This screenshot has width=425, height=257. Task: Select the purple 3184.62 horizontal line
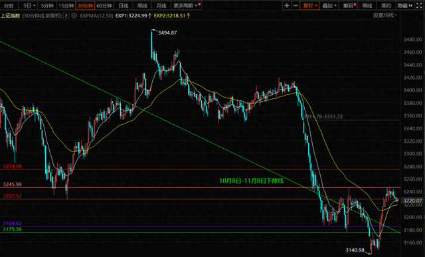click(200, 226)
